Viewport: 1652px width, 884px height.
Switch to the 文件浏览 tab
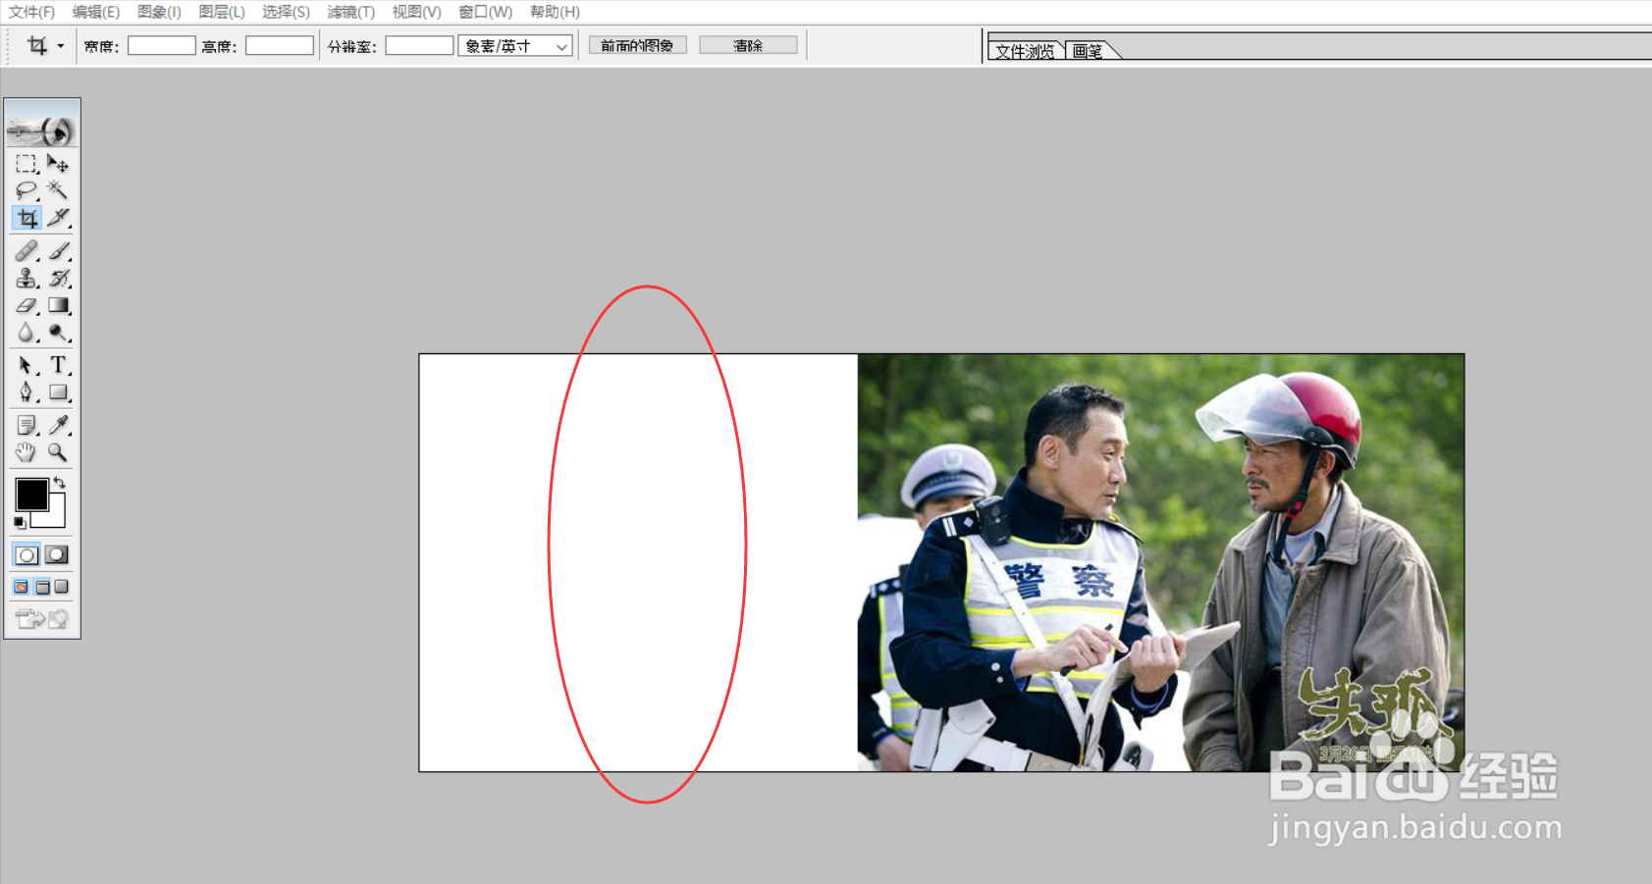point(1025,51)
